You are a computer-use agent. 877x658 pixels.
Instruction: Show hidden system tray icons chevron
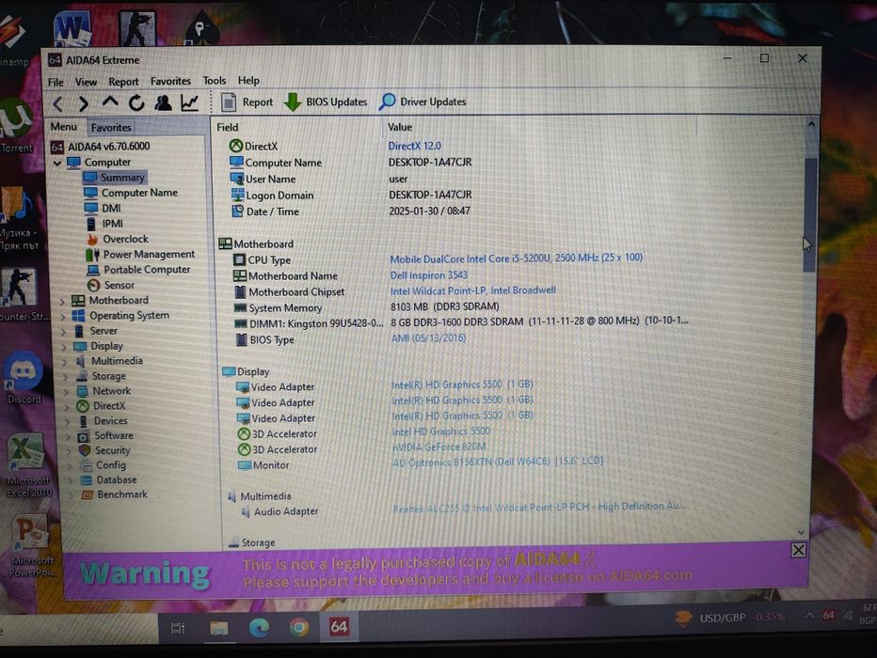[x=809, y=616]
